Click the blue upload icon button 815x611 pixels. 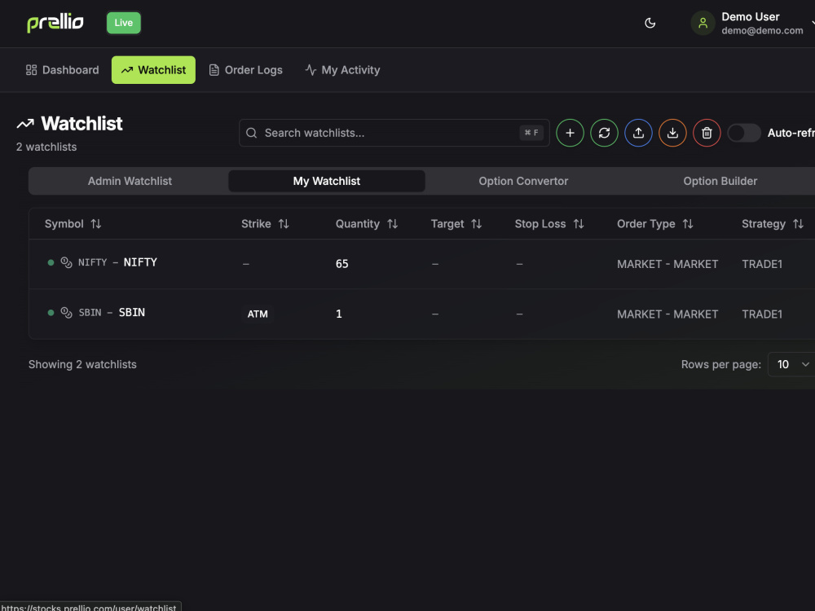coord(638,133)
